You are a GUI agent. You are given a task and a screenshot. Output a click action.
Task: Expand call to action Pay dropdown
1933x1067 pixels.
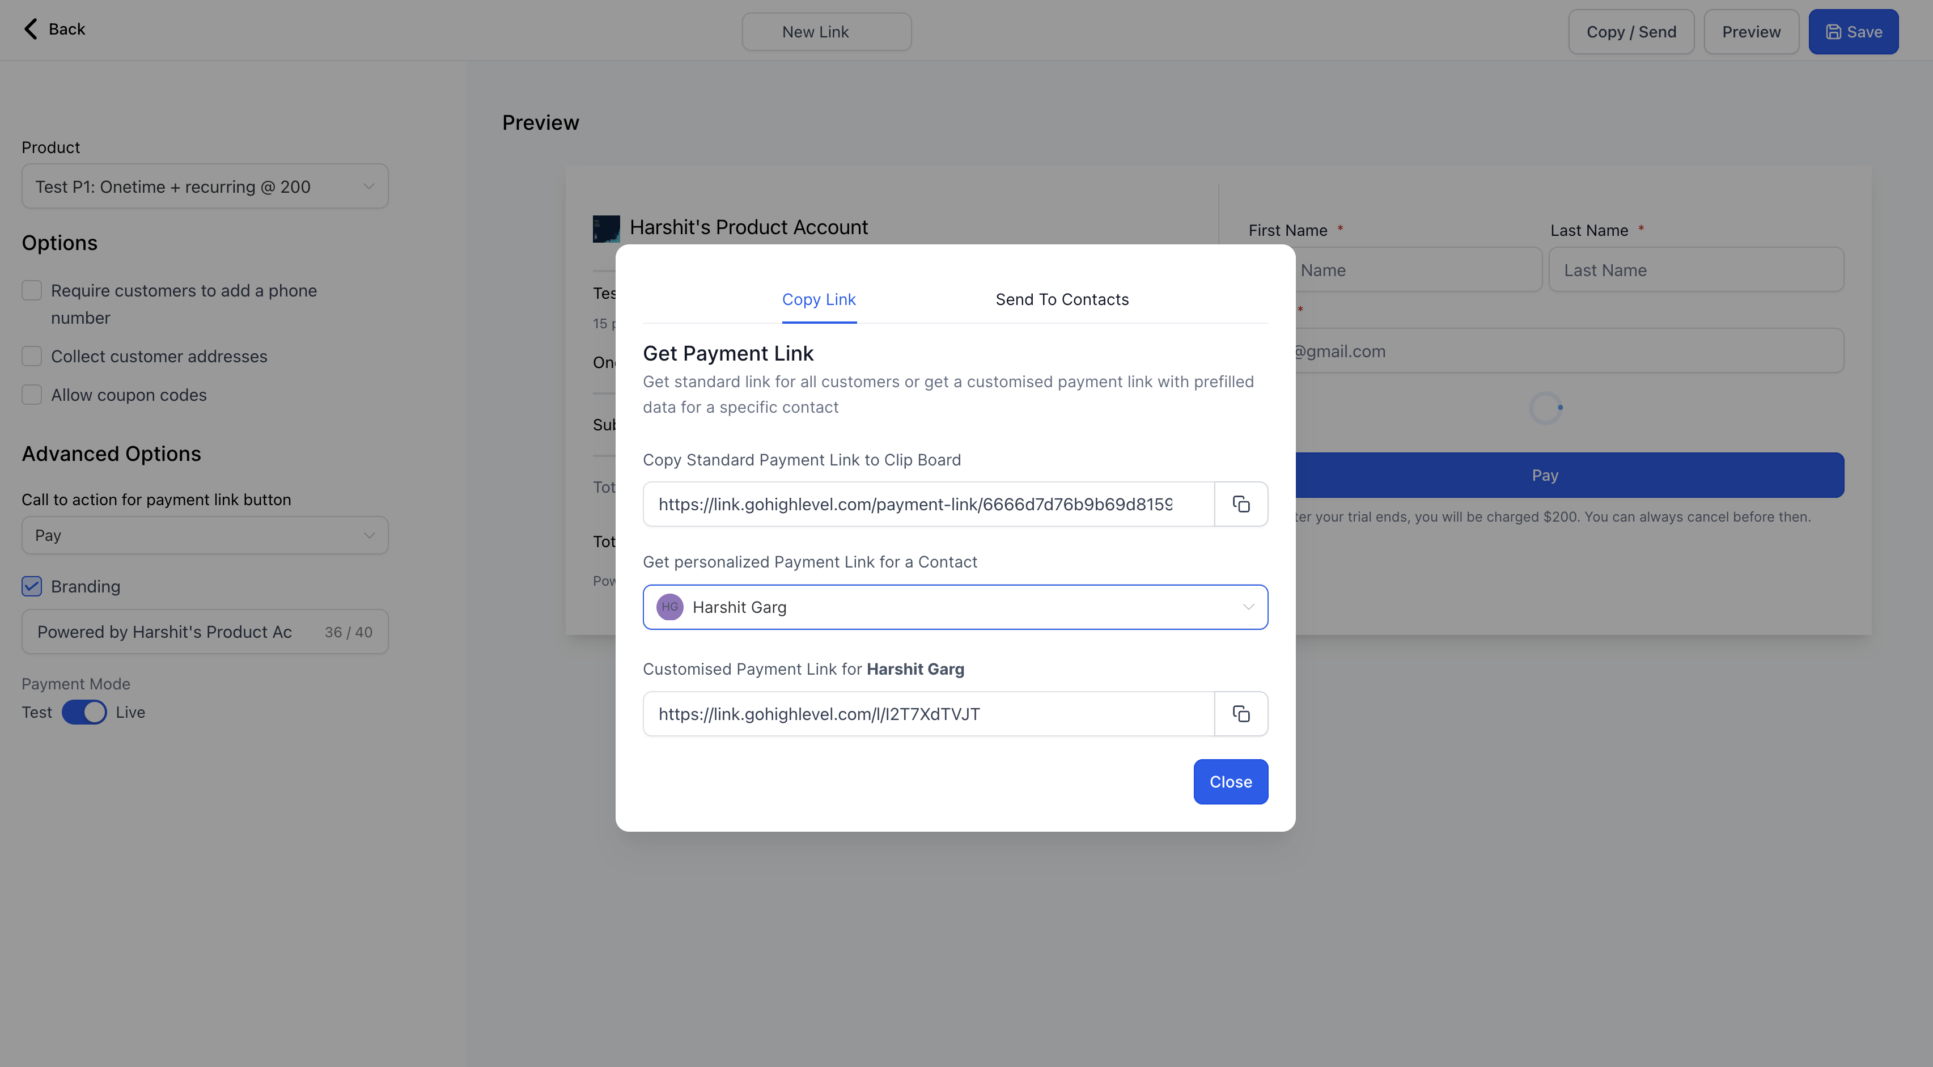(204, 535)
